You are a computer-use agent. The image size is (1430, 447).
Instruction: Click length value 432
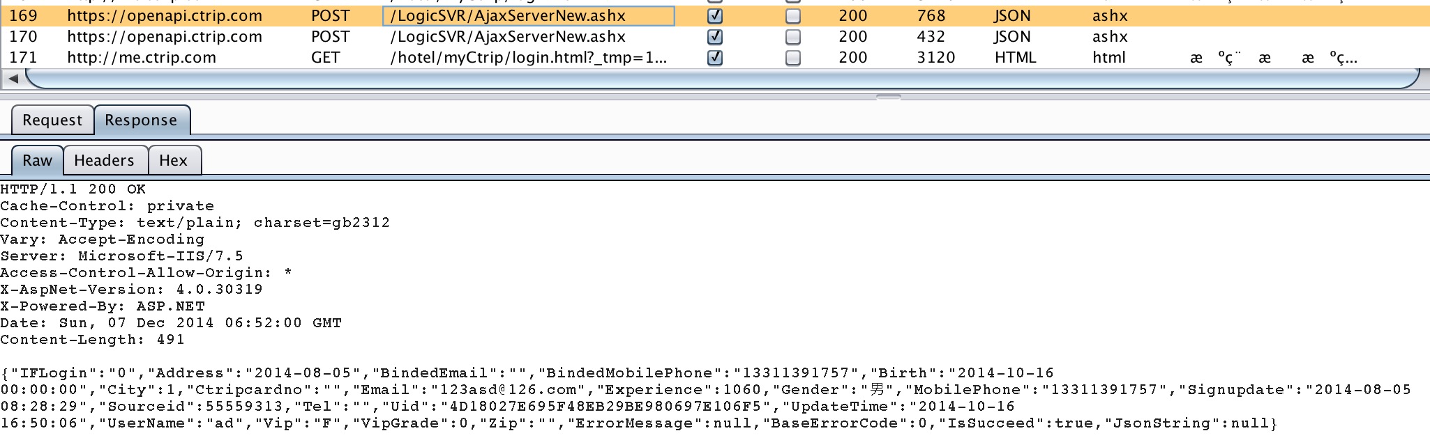click(931, 37)
